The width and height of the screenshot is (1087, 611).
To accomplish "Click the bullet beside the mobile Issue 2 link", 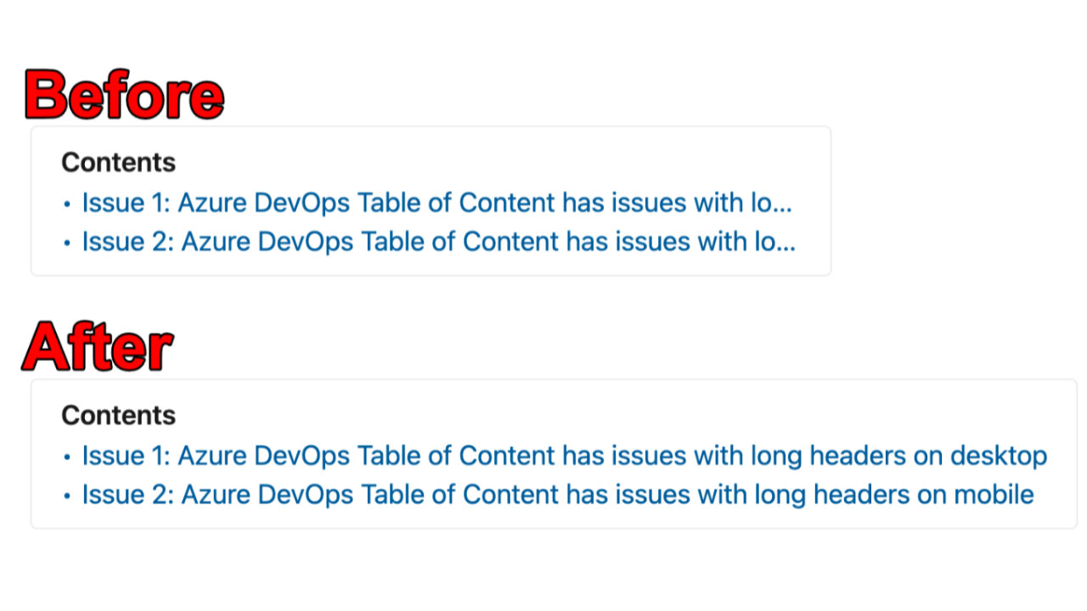I will (67, 496).
